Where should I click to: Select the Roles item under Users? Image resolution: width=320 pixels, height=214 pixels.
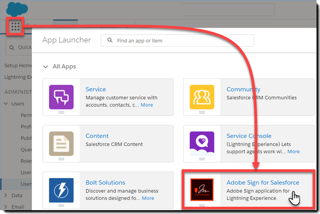[x=26, y=161]
